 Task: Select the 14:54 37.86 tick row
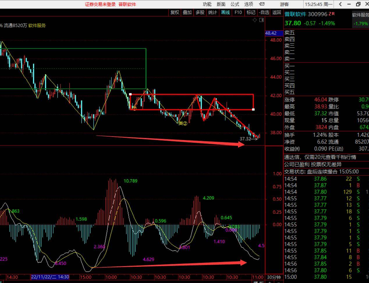pyautogui.click(x=327, y=179)
